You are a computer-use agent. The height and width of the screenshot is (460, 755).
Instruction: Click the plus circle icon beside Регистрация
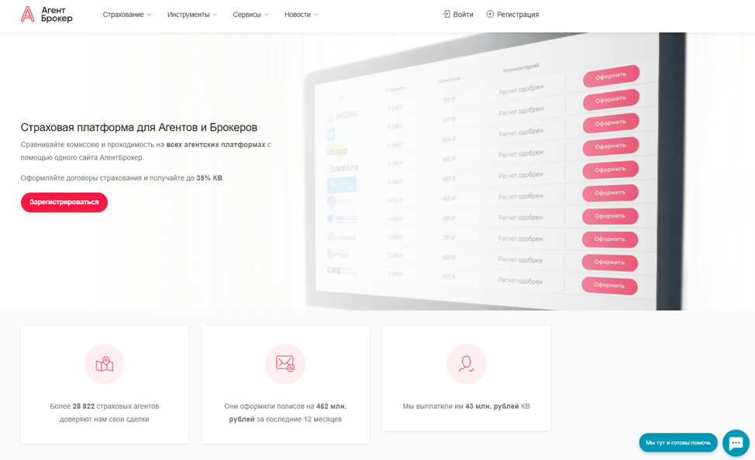(x=490, y=14)
